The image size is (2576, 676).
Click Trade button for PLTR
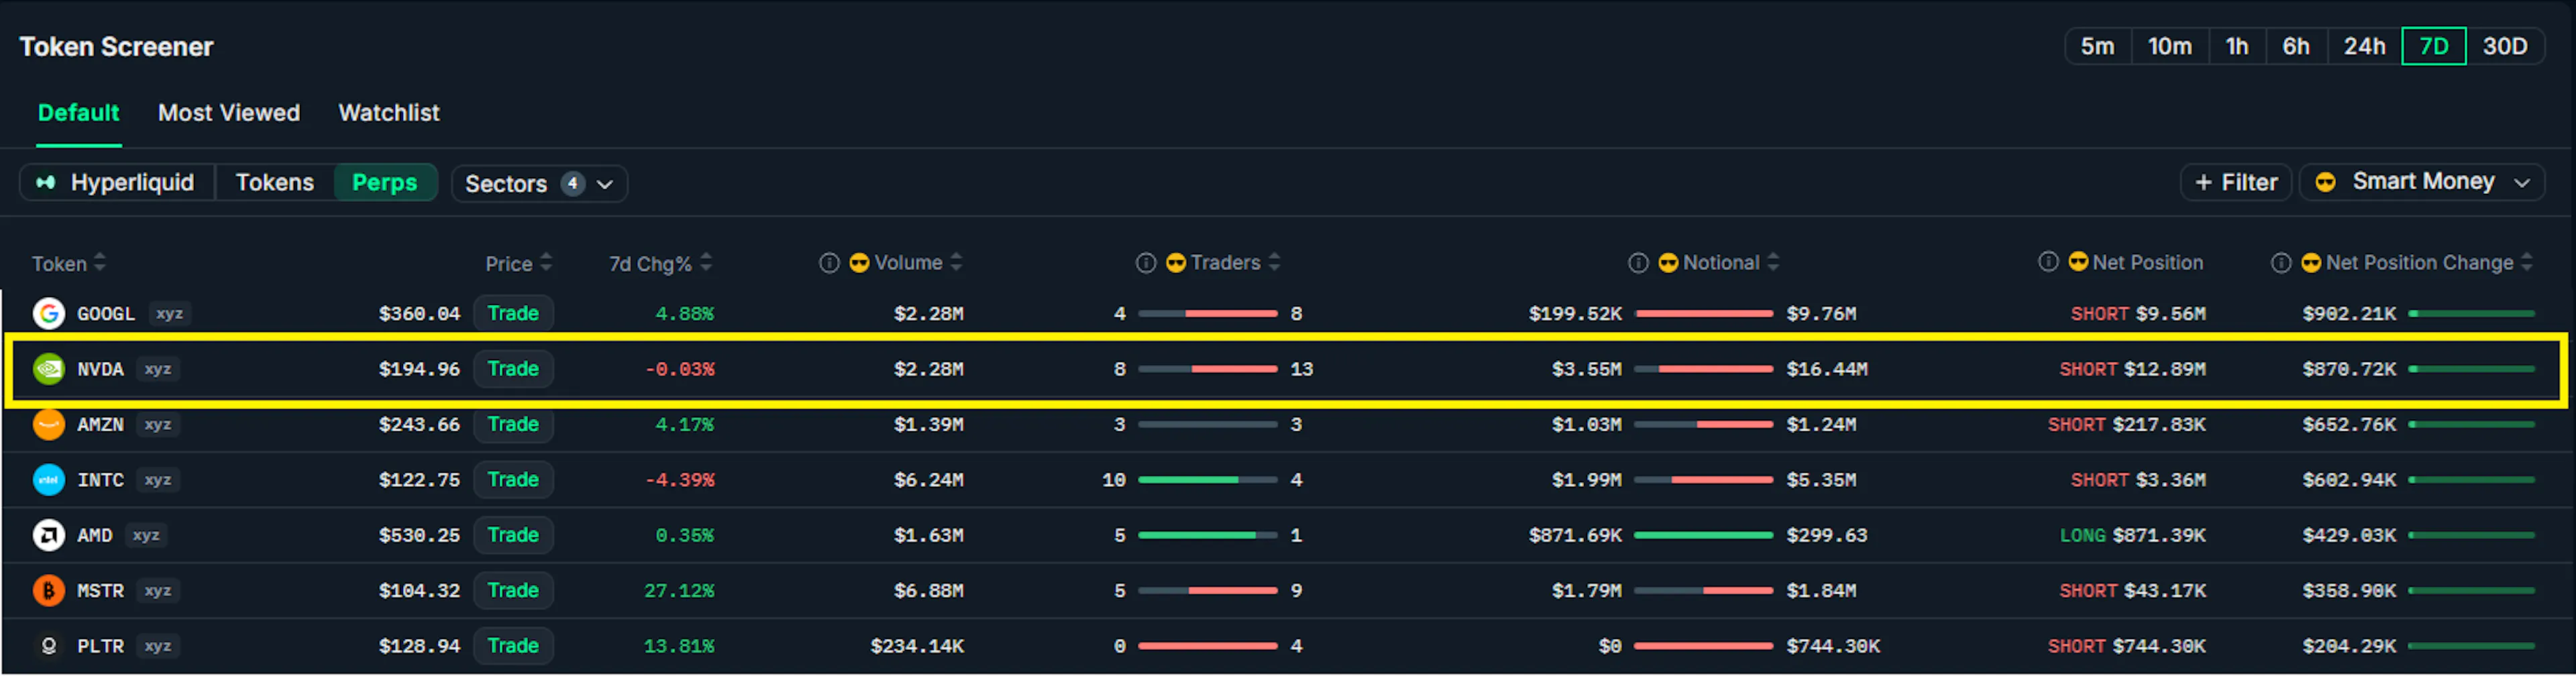pyautogui.click(x=513, y=646)
